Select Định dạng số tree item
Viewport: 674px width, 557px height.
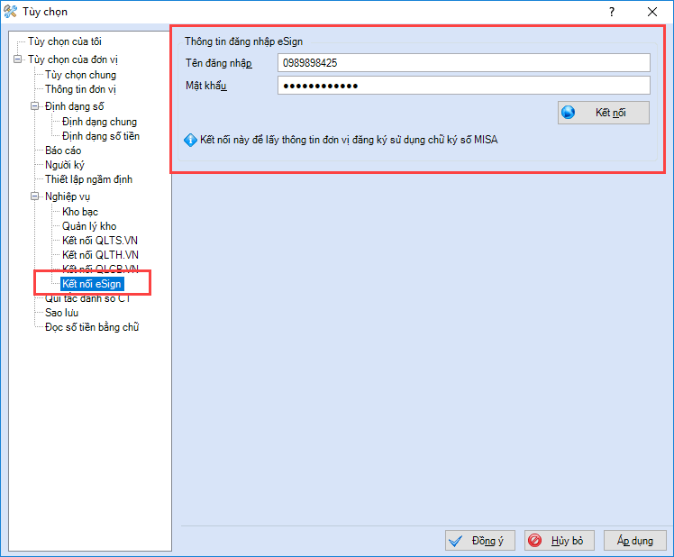(x=75, y=106)
